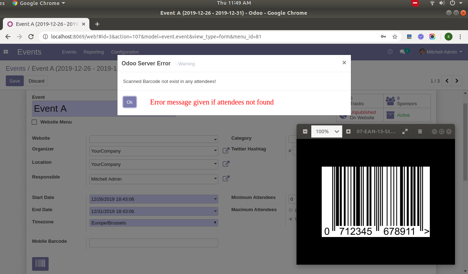Open the Chrome profile avatar S

pos(449,37)
